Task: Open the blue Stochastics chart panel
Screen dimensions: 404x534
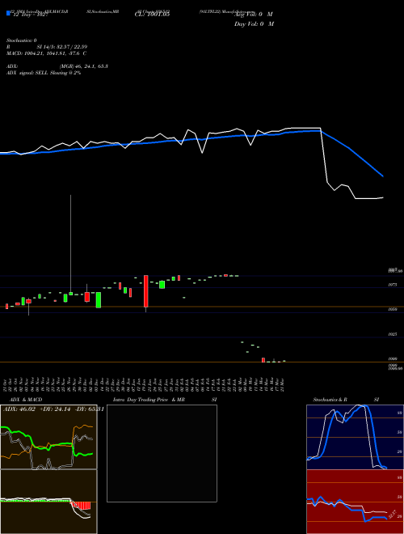Action: coord(355,437)
